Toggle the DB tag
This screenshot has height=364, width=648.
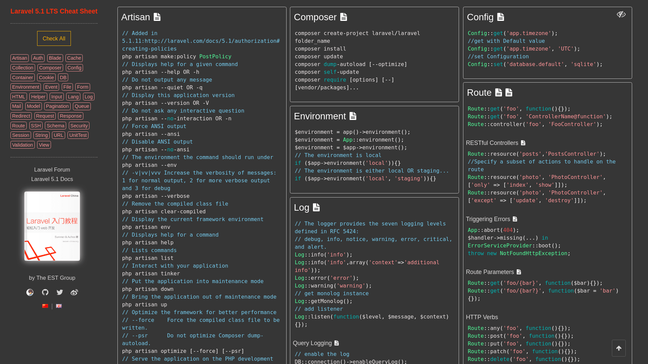point(63,78)
